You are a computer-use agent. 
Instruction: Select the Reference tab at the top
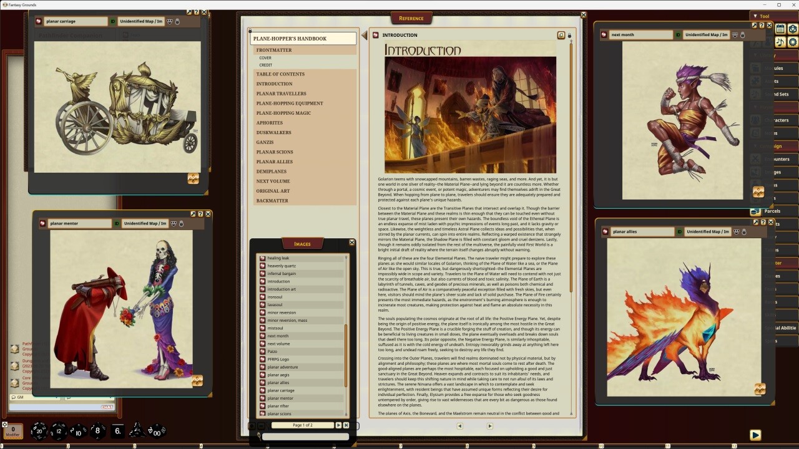point(411,18)
